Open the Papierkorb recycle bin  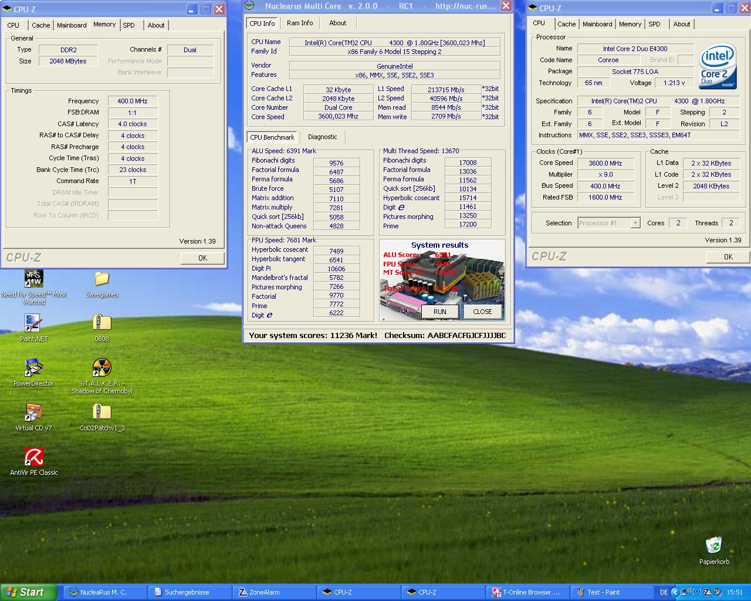713,546
